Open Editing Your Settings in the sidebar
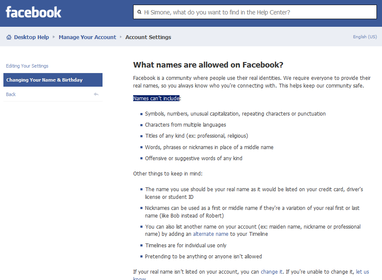382x280 pixels. (27, 66)
